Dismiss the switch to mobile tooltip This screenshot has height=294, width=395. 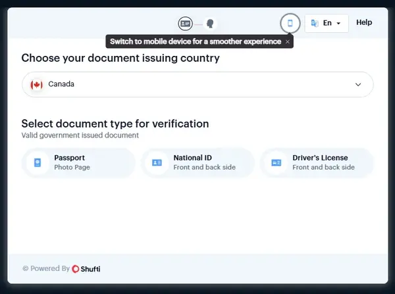[x=287, y=41]
